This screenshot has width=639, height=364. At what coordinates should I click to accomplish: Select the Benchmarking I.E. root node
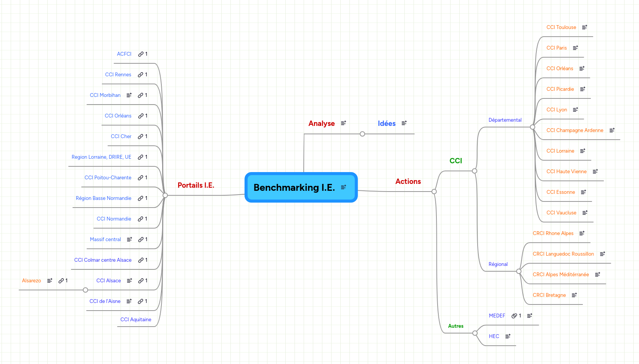294,187
